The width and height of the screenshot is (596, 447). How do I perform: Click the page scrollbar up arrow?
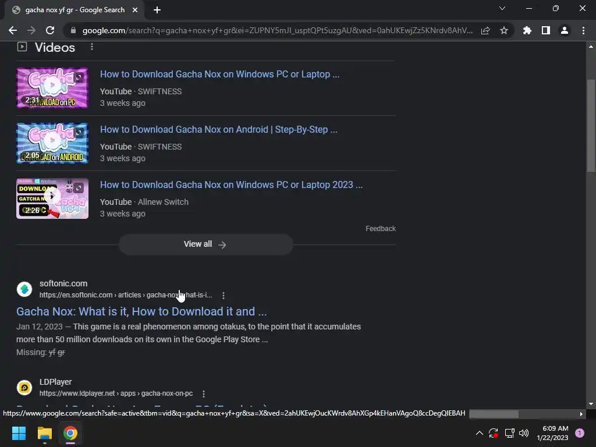click(x=591, y=47)
